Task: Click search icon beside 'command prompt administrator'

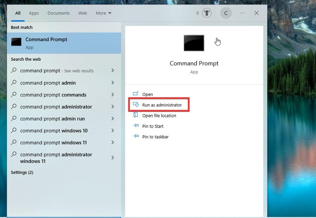Action: (14, 106)
